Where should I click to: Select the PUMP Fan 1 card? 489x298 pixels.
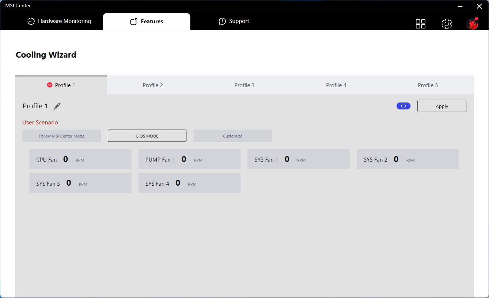tap(189, 159)
